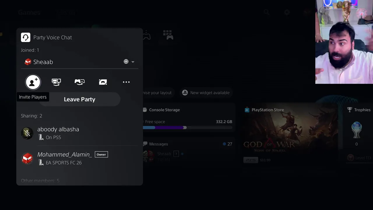Click Sheaab party avatar icon

pyautogui.click(x=28, y=62)
